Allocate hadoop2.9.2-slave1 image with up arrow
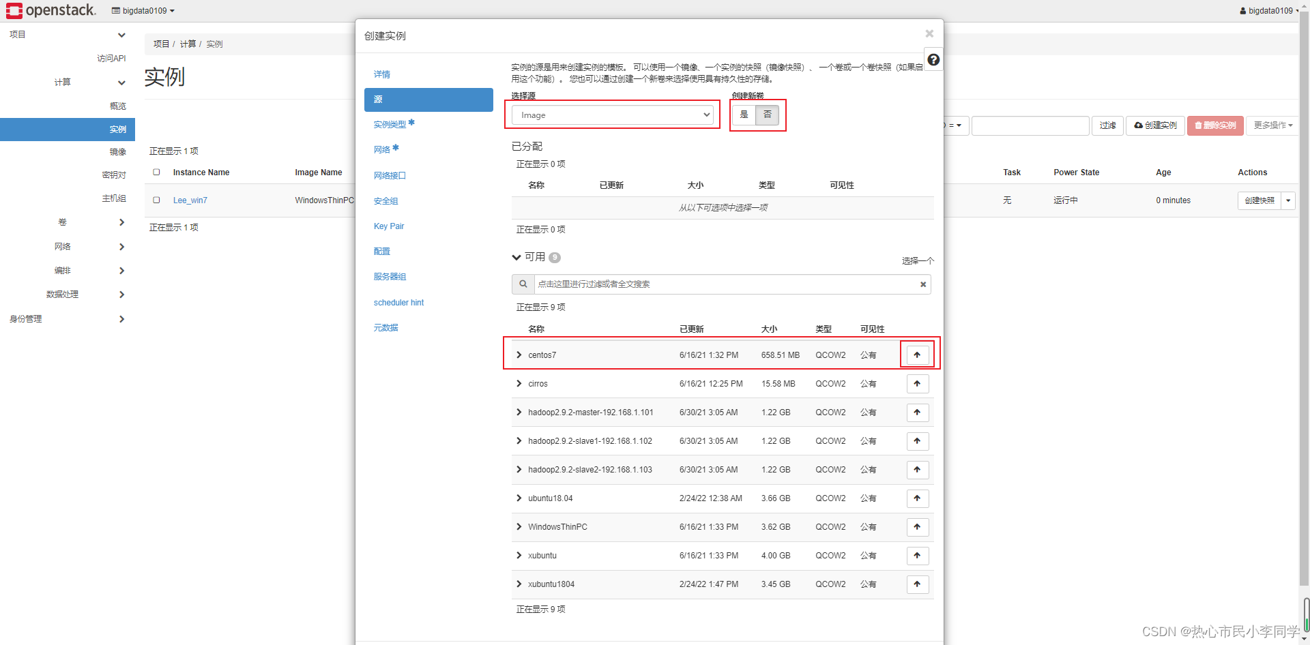 click(918, 441)
